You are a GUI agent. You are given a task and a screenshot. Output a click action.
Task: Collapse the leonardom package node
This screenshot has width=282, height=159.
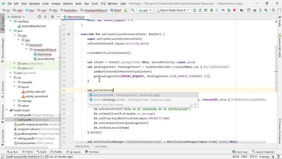[22, 45]
